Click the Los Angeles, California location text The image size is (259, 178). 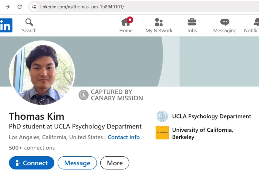pyautogui.click(x=56, y=137)
